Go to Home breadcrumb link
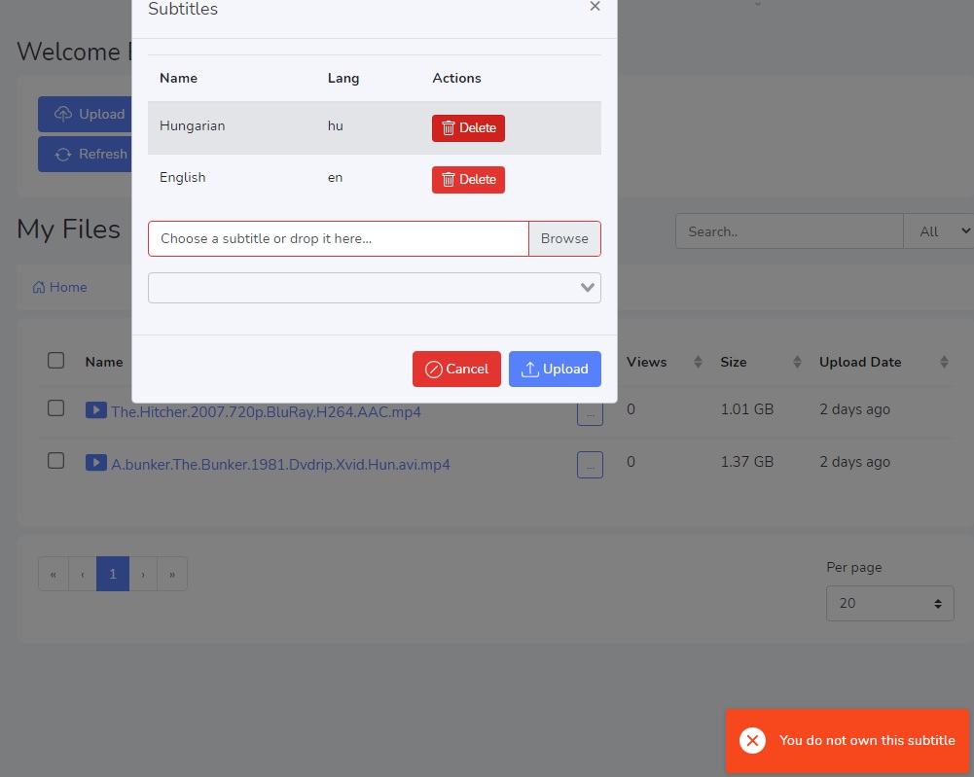This screenshot has width=974, height=777. tap(60, 288)
